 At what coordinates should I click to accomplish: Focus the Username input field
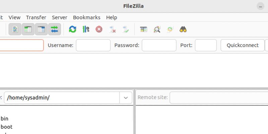(x=93, y=45)
